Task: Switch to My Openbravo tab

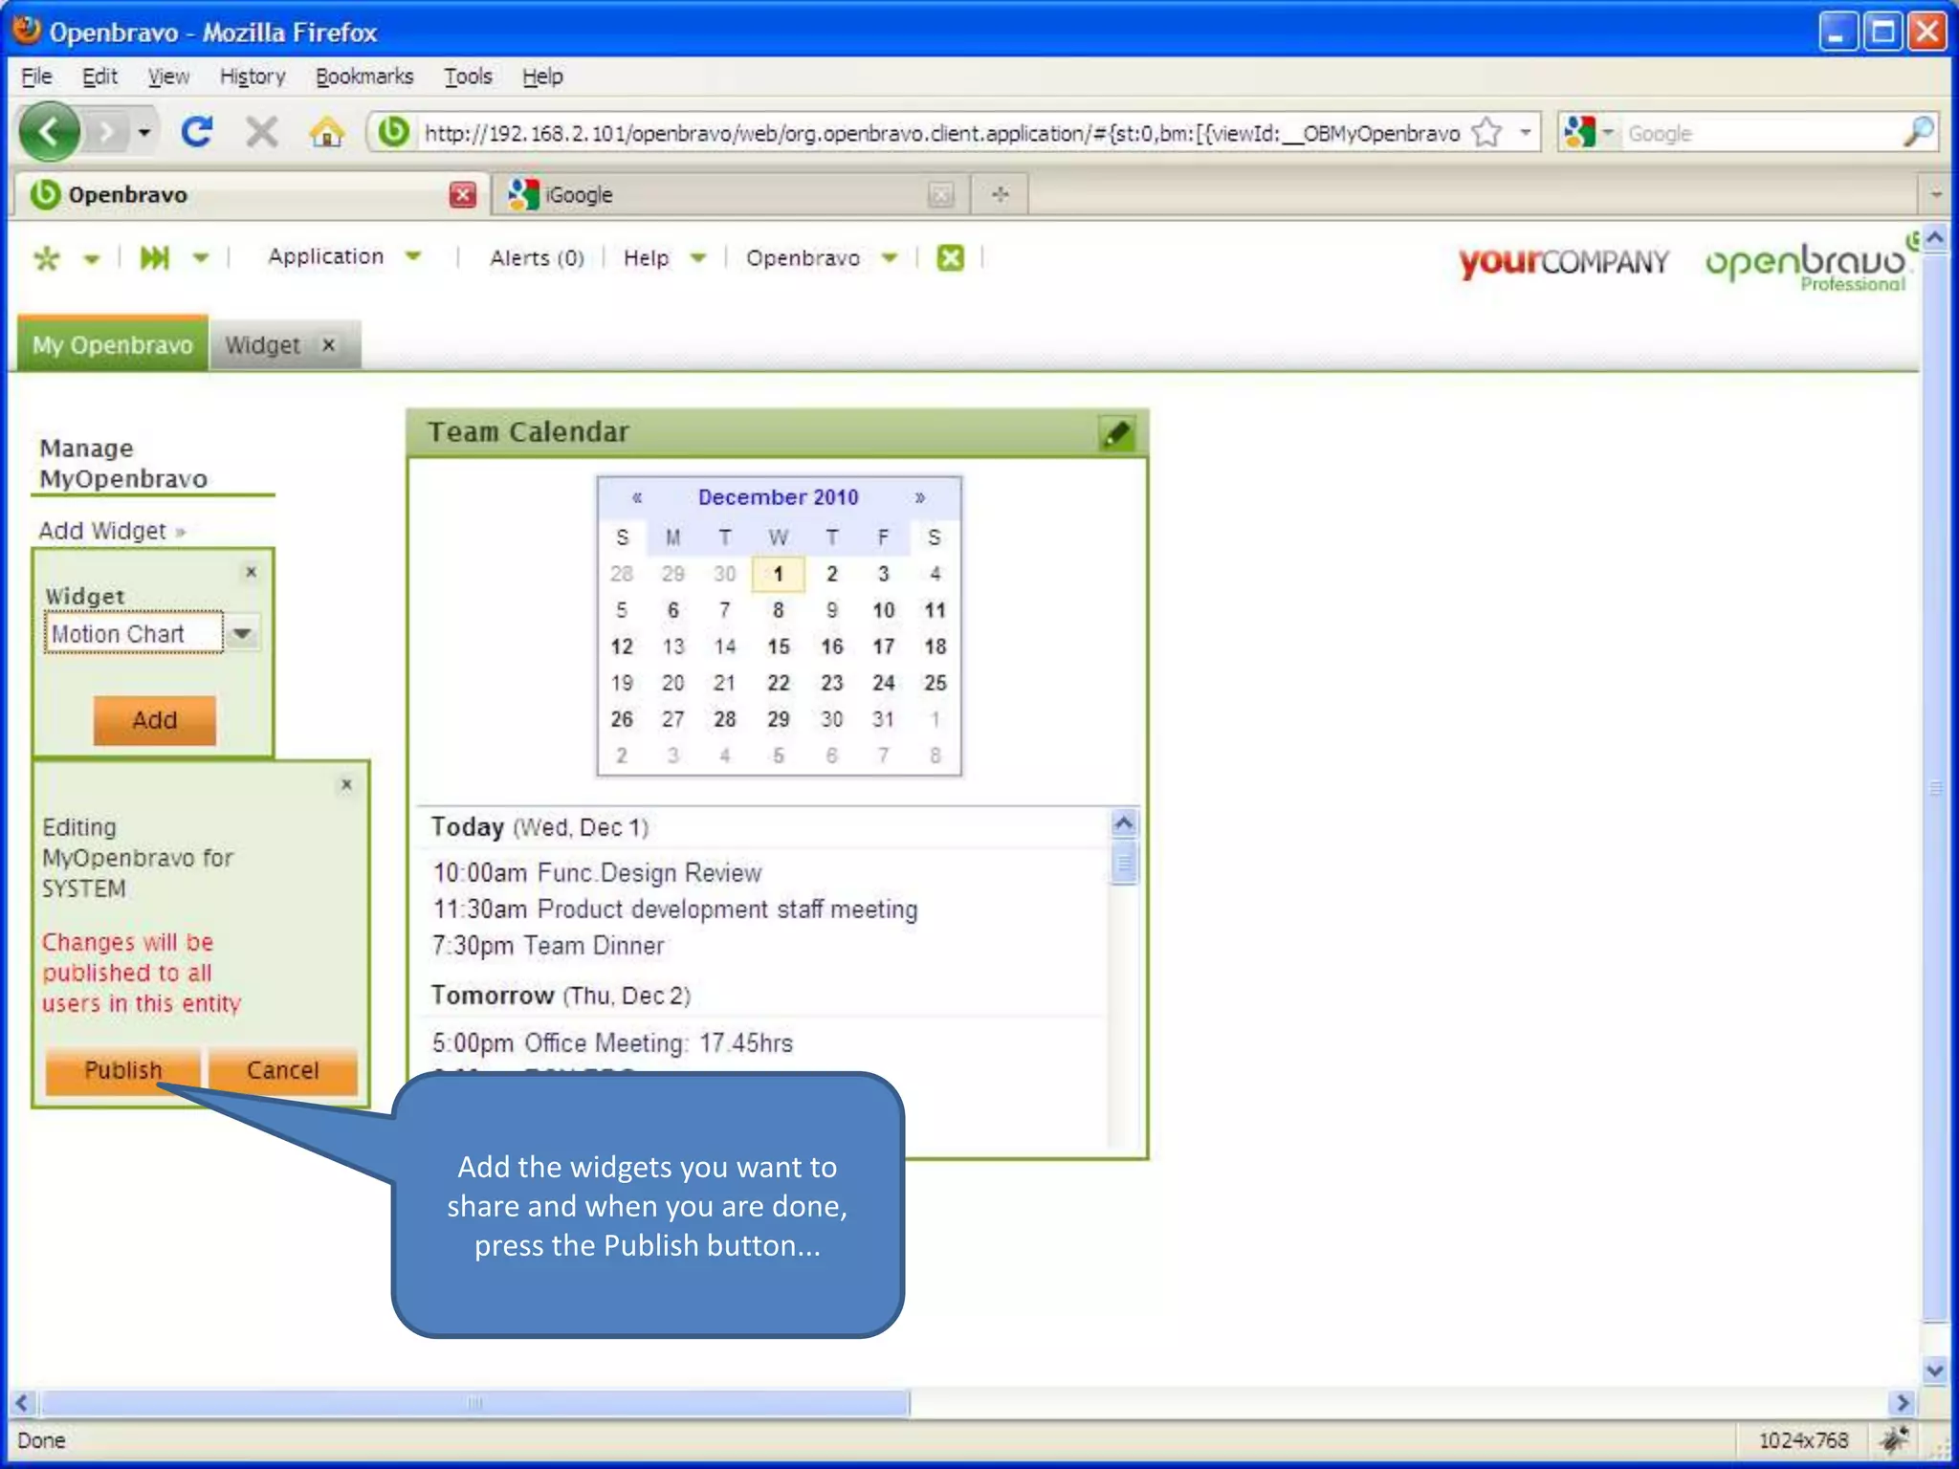Action: pyautogui.click(x=113, y=344)
